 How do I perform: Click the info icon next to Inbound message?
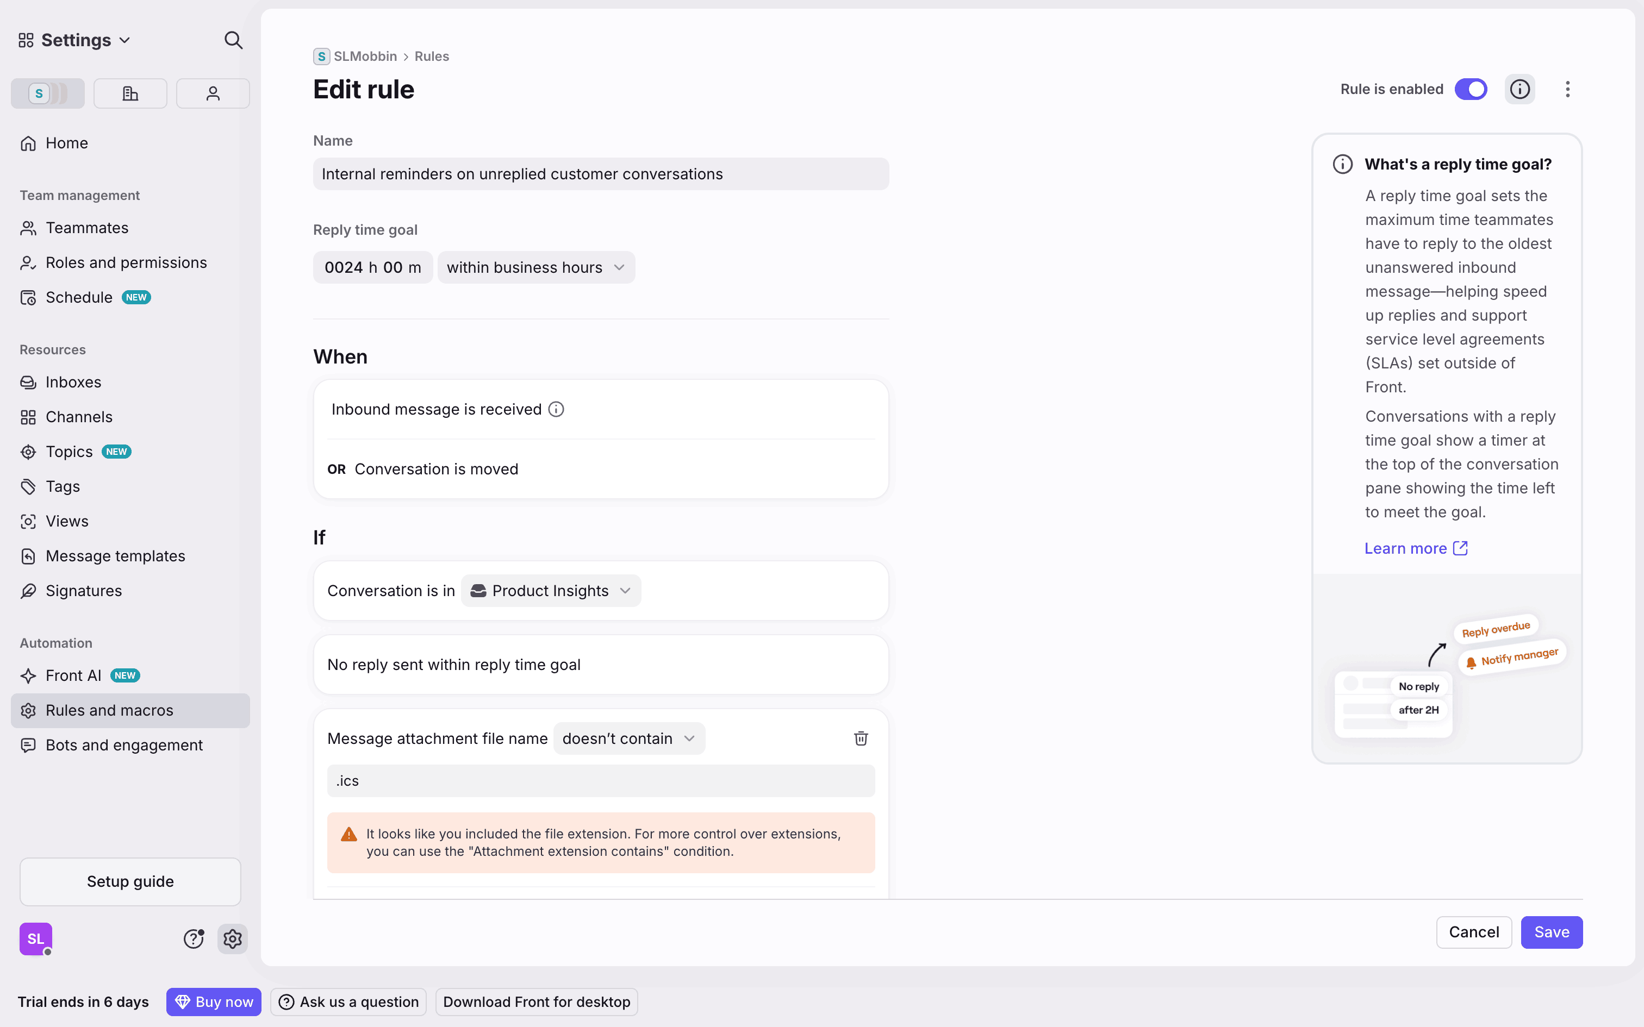(556, 410)
